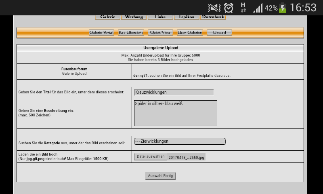Click the 'Suchen Sie die Kategorie' label
The width and height of the screenshot is (323, 194).
pos(72,143)
